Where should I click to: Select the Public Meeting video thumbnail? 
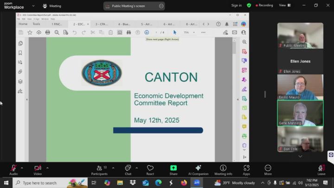pyautogui.click(x=300, y=36)
